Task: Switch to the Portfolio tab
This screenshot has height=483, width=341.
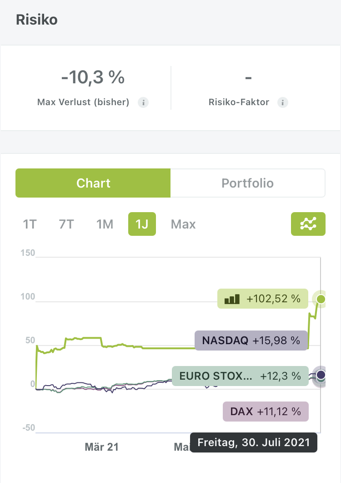Action: 247,183
